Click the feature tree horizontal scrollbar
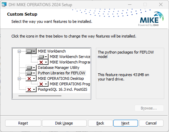 coord(40,96)
